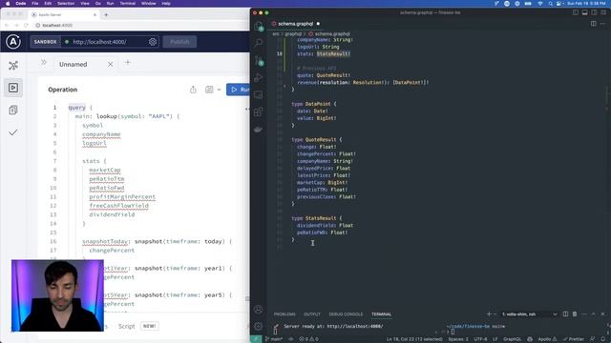The height and width of the screenshot is (343, 611).
Task: Click the Prettier status bar item
Action: (x=573, y=339)
